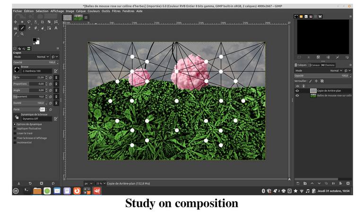Open the Couleurs menu

pos(94,11)
